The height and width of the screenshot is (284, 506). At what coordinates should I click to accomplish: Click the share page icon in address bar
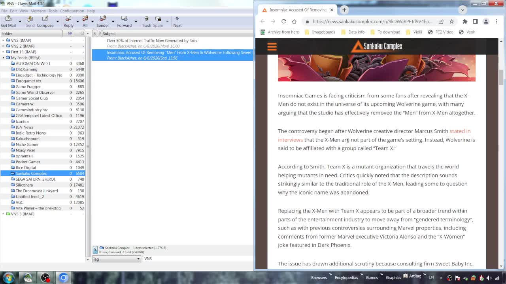tap(441, 21)
